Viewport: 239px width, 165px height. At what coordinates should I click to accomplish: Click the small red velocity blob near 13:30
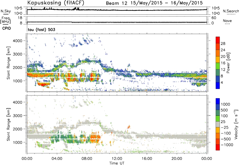tap(129, 127)
